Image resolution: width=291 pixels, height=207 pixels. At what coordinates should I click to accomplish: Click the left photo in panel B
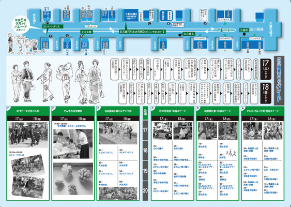click(207, 131)
